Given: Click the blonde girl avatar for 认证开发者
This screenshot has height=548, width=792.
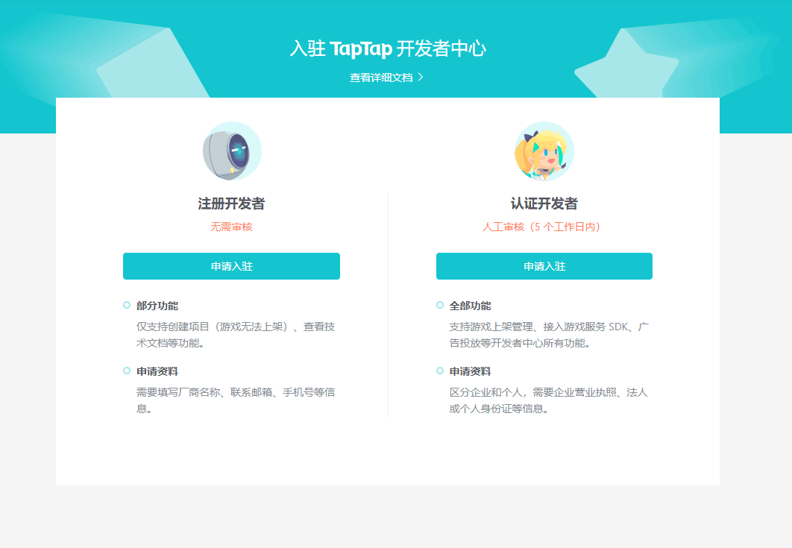Looking at the screenshot, I should pos(544,151).
